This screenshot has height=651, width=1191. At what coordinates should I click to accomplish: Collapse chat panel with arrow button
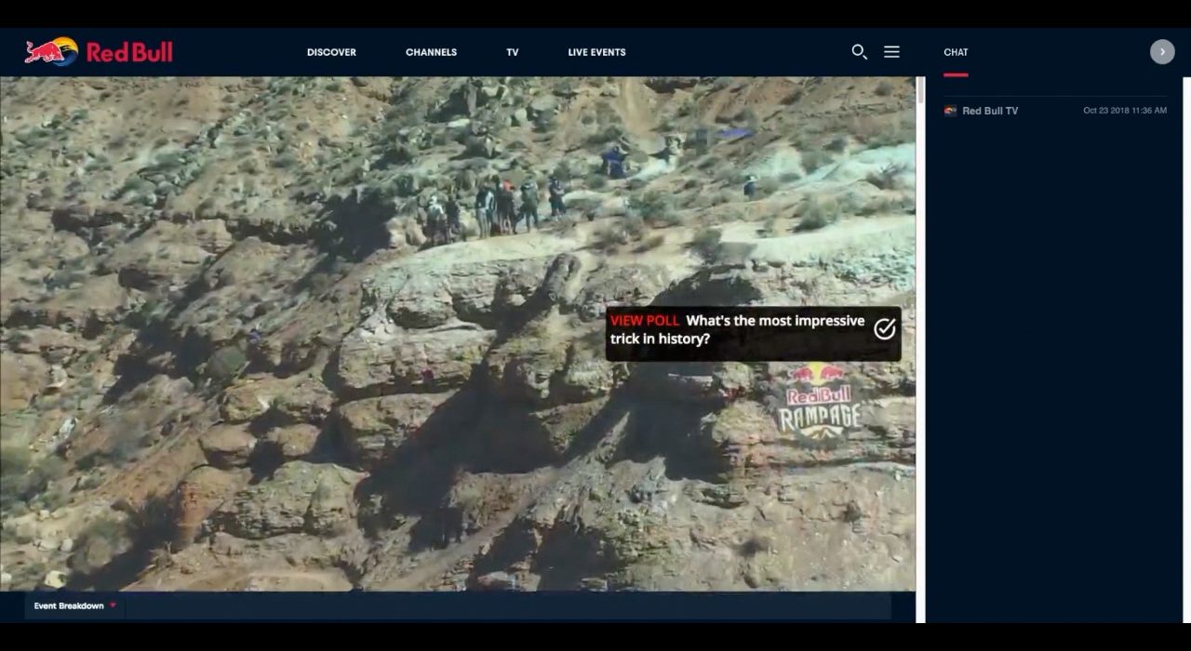1162,52
